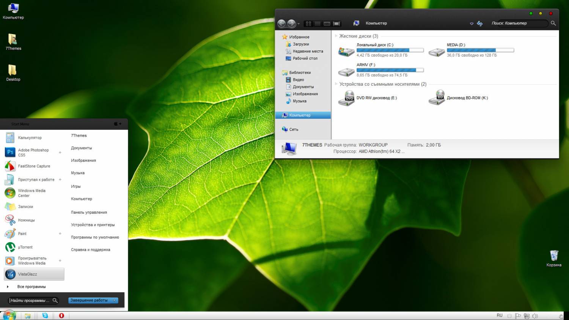This screenshot has width=569, height=320.
Task: Open the Документы library in Explorer
Action: tap(303, 87)
